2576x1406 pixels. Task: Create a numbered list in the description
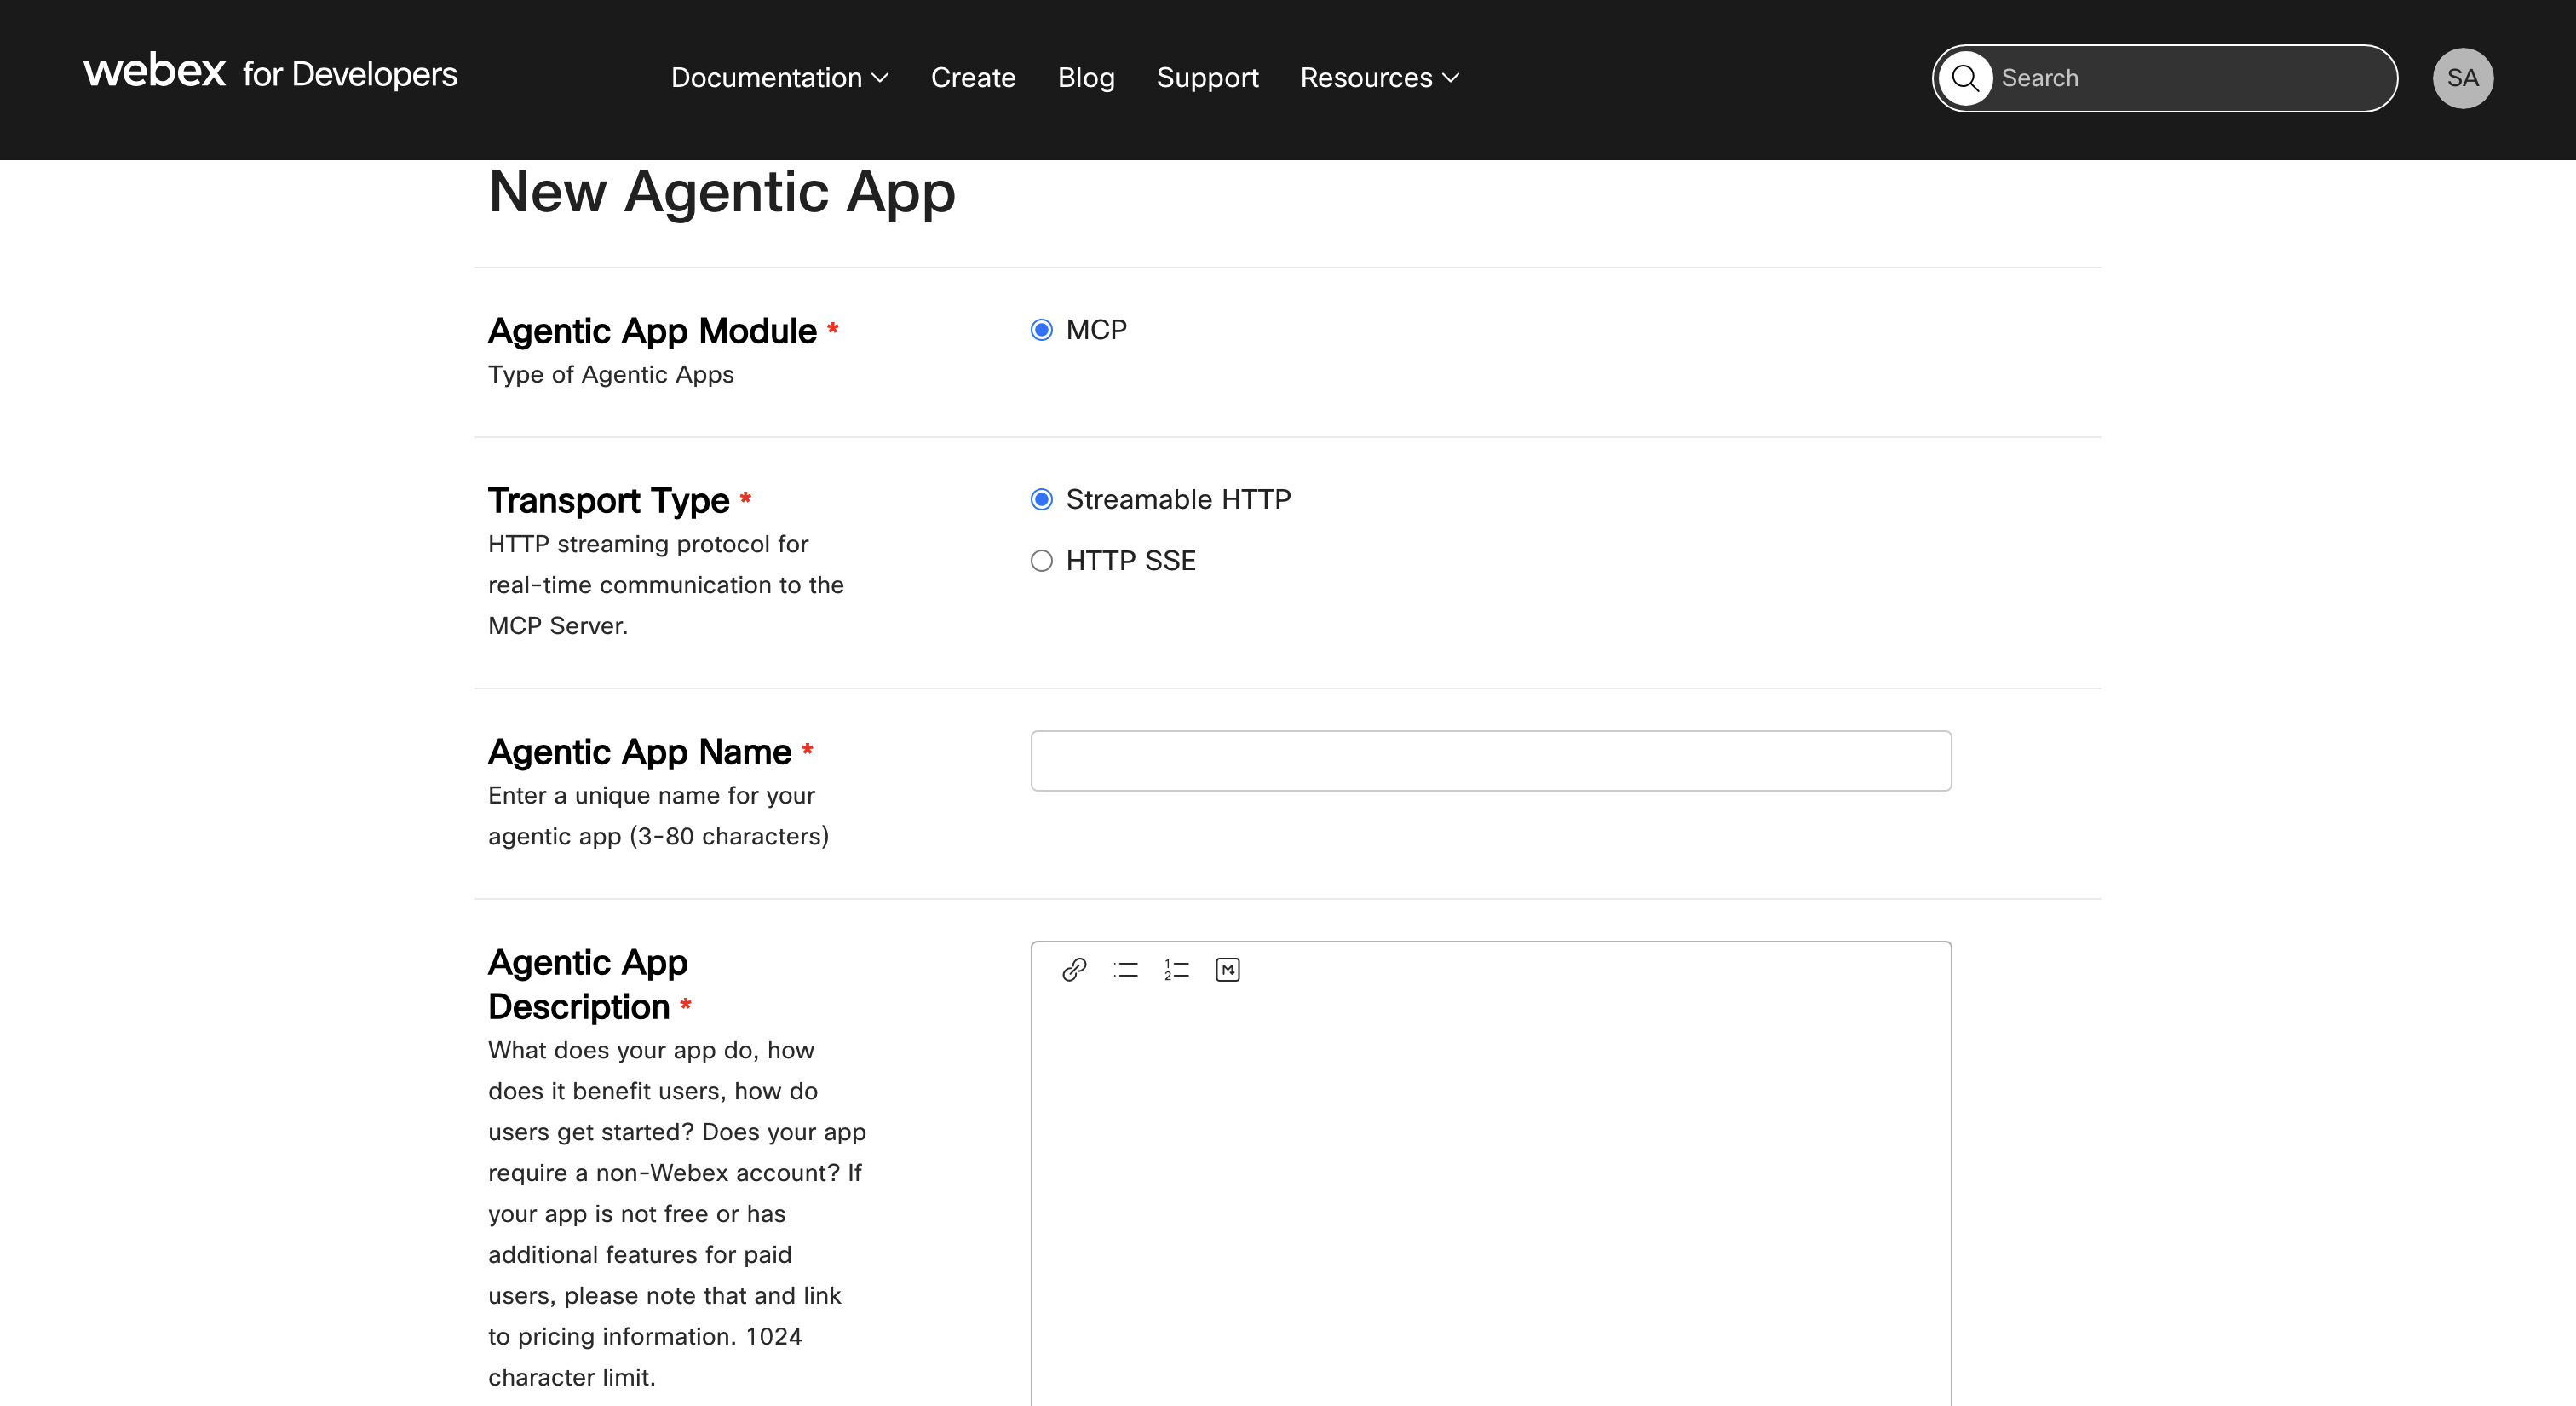coord(1176,969)
